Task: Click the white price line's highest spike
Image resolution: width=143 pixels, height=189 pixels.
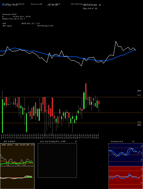Action: [x=116, y=42]
